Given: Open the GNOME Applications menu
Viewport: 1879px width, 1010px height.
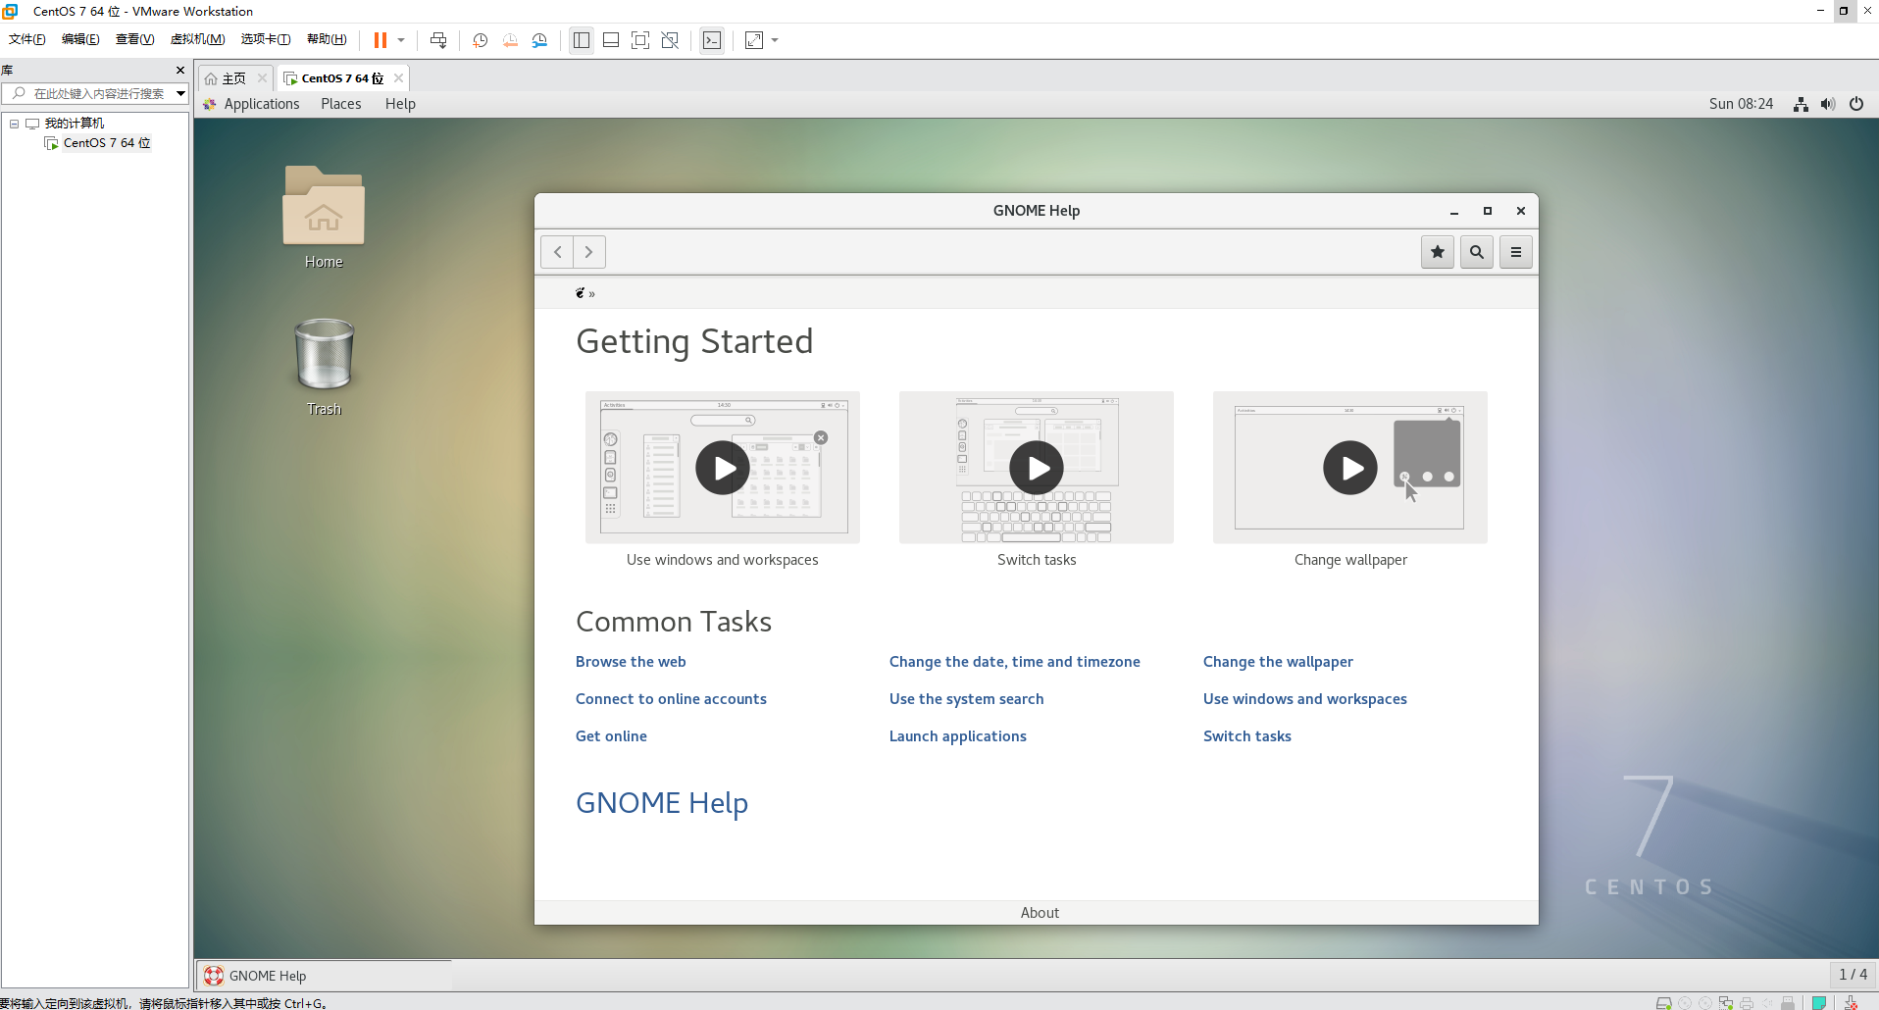Looking at the screenshot, I should (262, 104).
